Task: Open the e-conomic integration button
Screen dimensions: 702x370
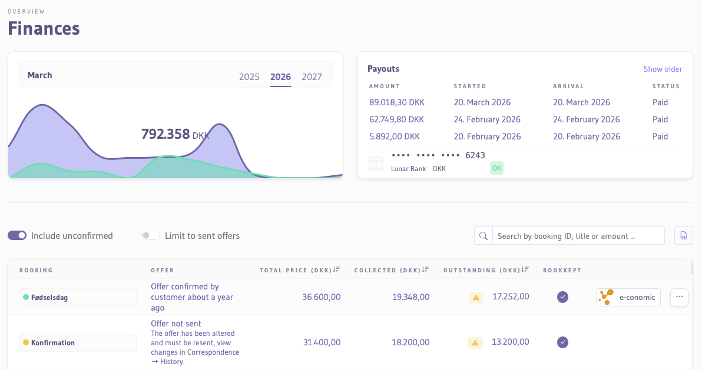Action: pyautogui.click(x=628, y=297)
